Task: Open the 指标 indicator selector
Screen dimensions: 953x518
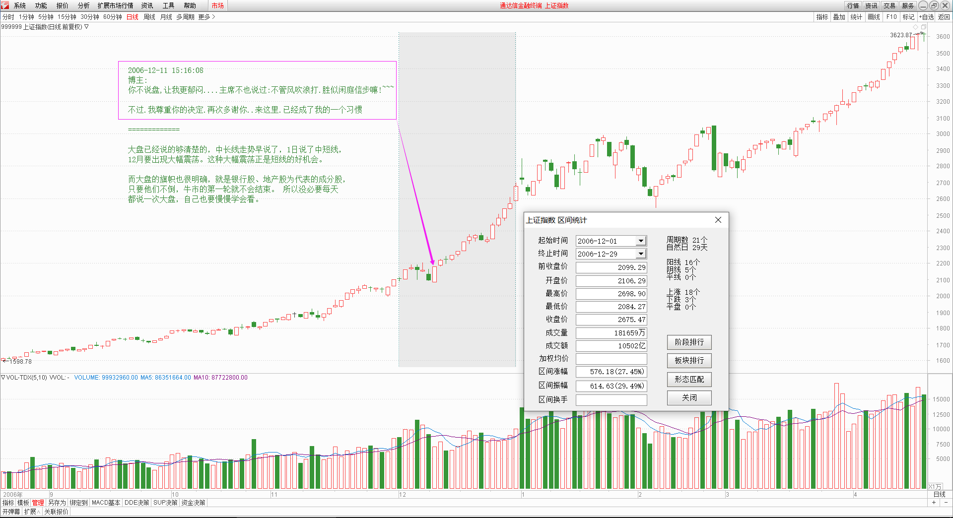Action: pyautogui.click(x=822, y=16)
